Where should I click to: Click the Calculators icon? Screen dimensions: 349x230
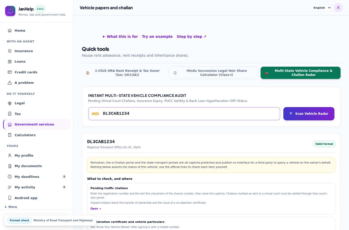coord(10,135)
